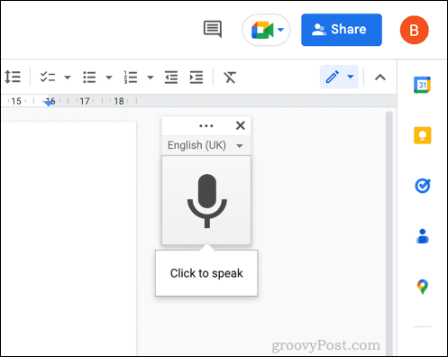448x357 pixels.
Task: Expand the bulleted list options arrow
Action: 109,78
